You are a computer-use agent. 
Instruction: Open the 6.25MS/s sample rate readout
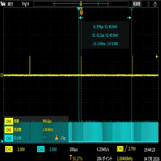tap(103, 149)
